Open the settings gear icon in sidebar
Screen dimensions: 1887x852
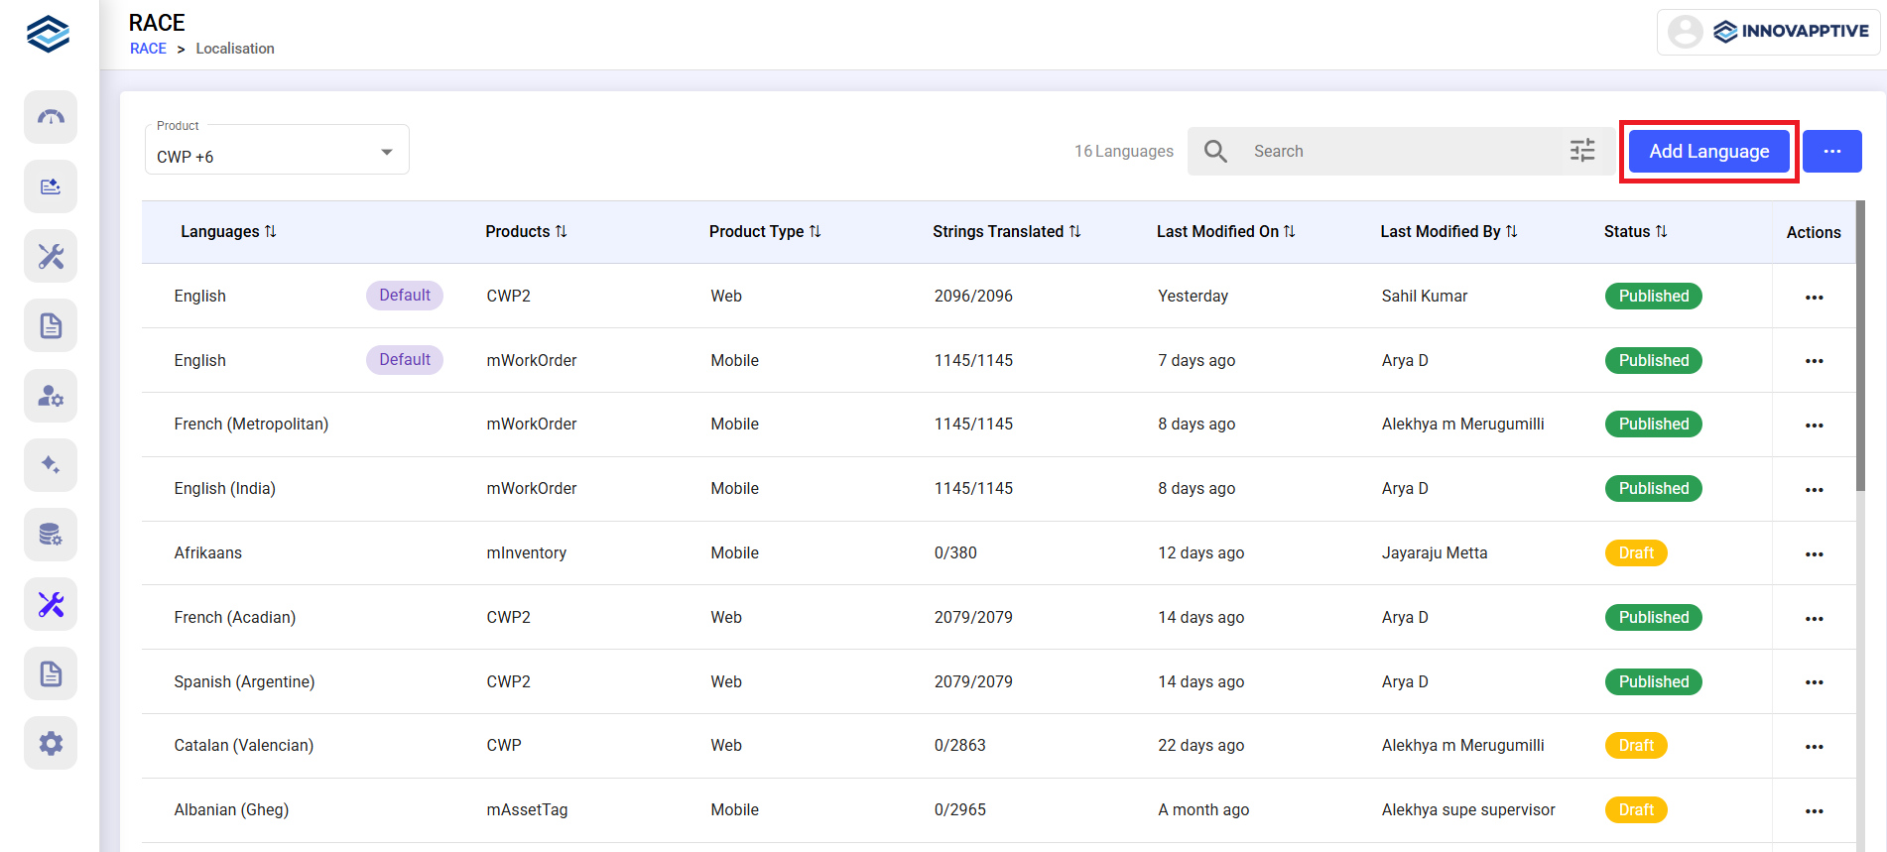pyautogui.click(x=51, y=743)
